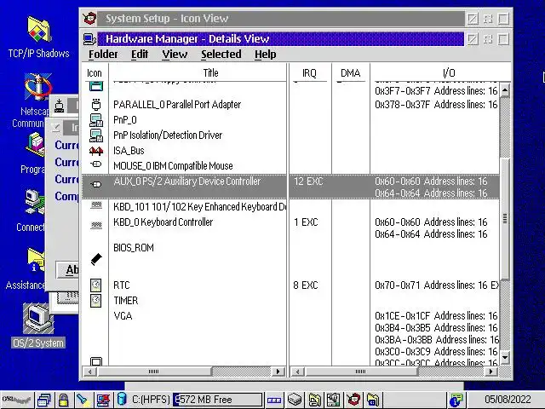The image size is (545, 409).
Task: Select the RTC clock icon
Action: pos(96,285)
